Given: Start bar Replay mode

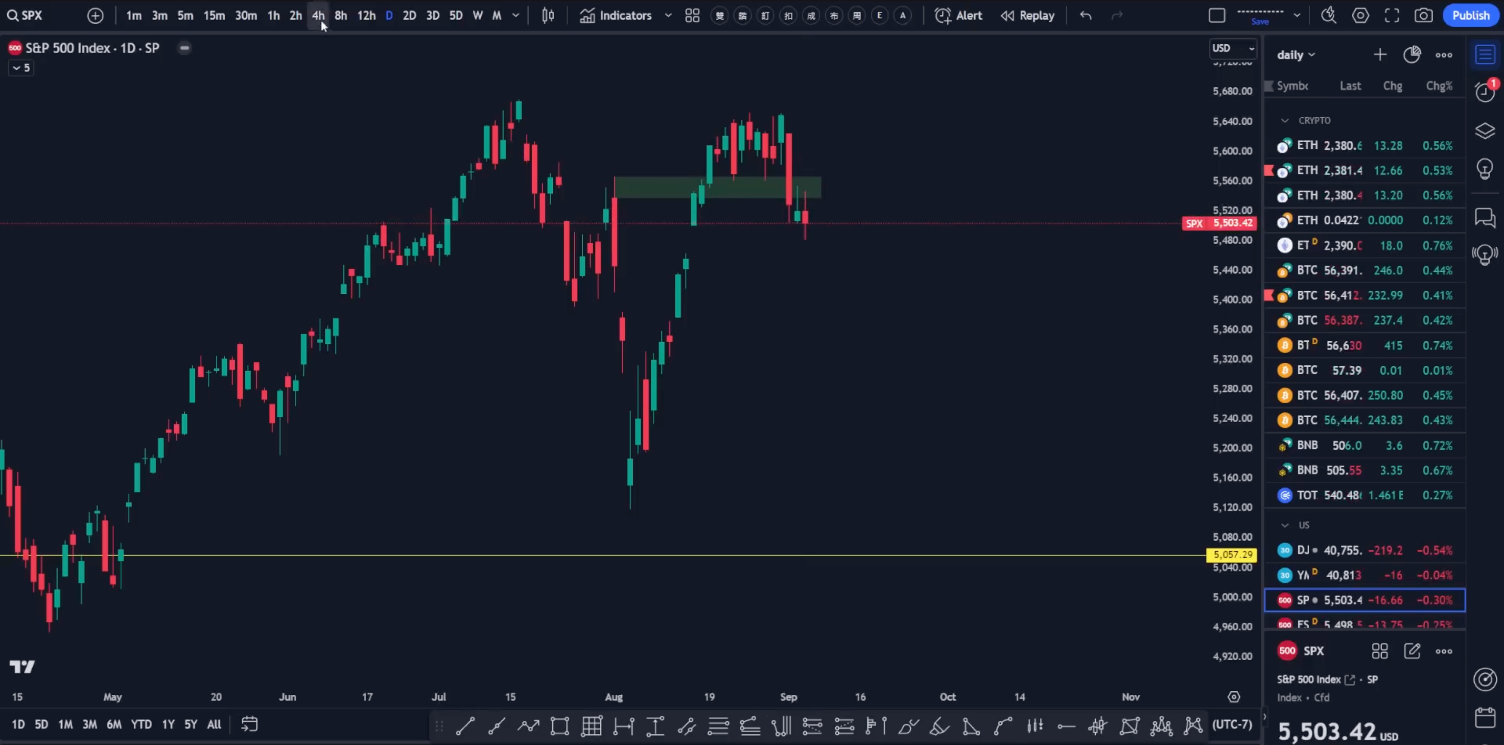Looking at the screenshot, I should pyautogui.click(x=1028, y=16).
